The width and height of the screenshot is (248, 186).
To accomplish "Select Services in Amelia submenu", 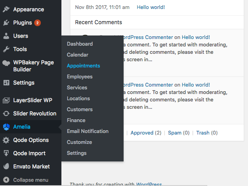I will click(77, 88).
